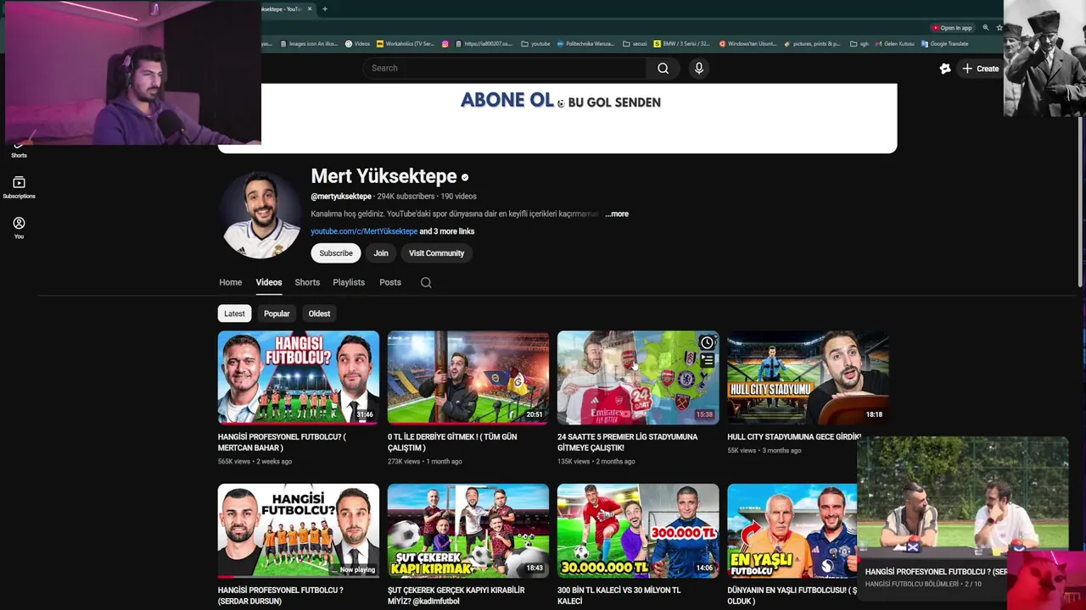Activate voice search microphone
The width and height of the screenshot is (1086, 610).
click(x=699, y=69)
